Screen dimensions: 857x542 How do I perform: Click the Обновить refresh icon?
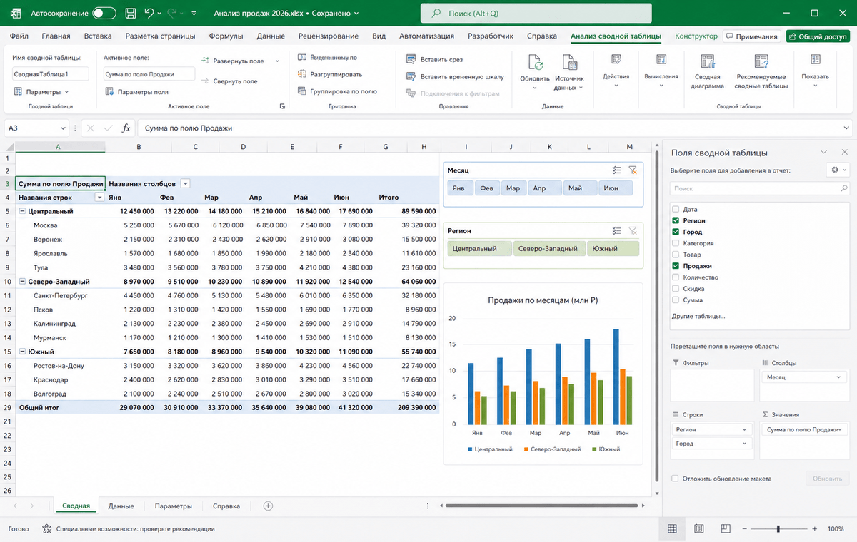click(534, 62)
